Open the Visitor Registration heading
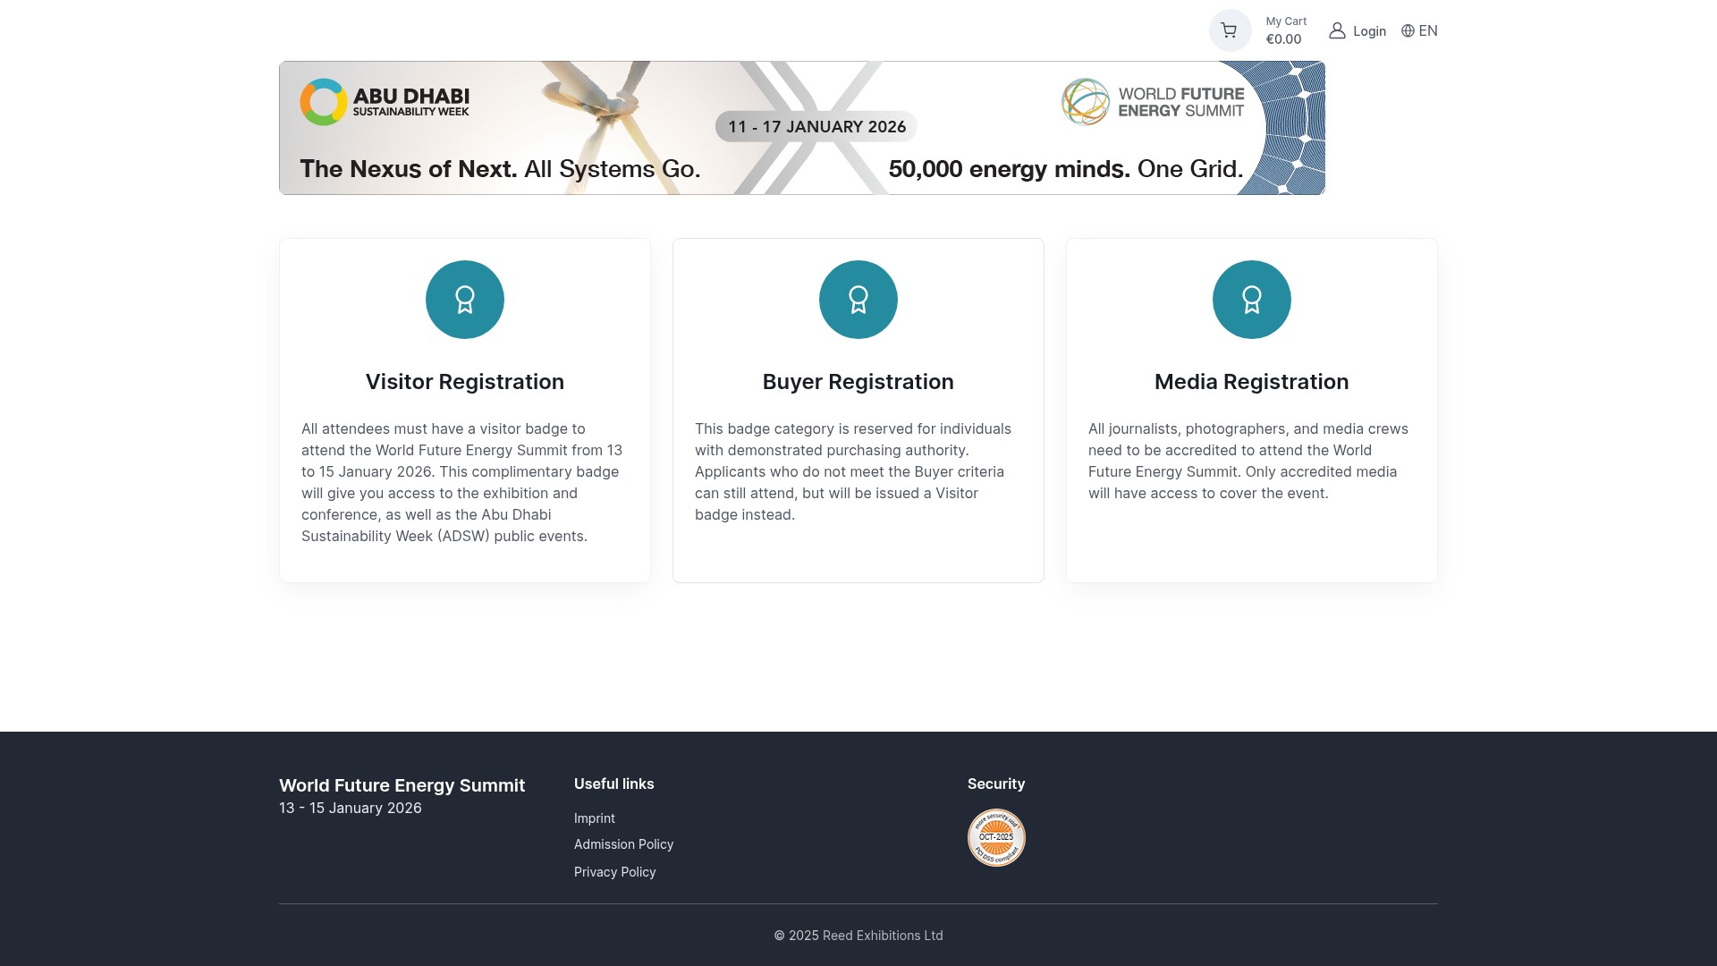Viewport: 1717px width, 966px height. point(465,382)
